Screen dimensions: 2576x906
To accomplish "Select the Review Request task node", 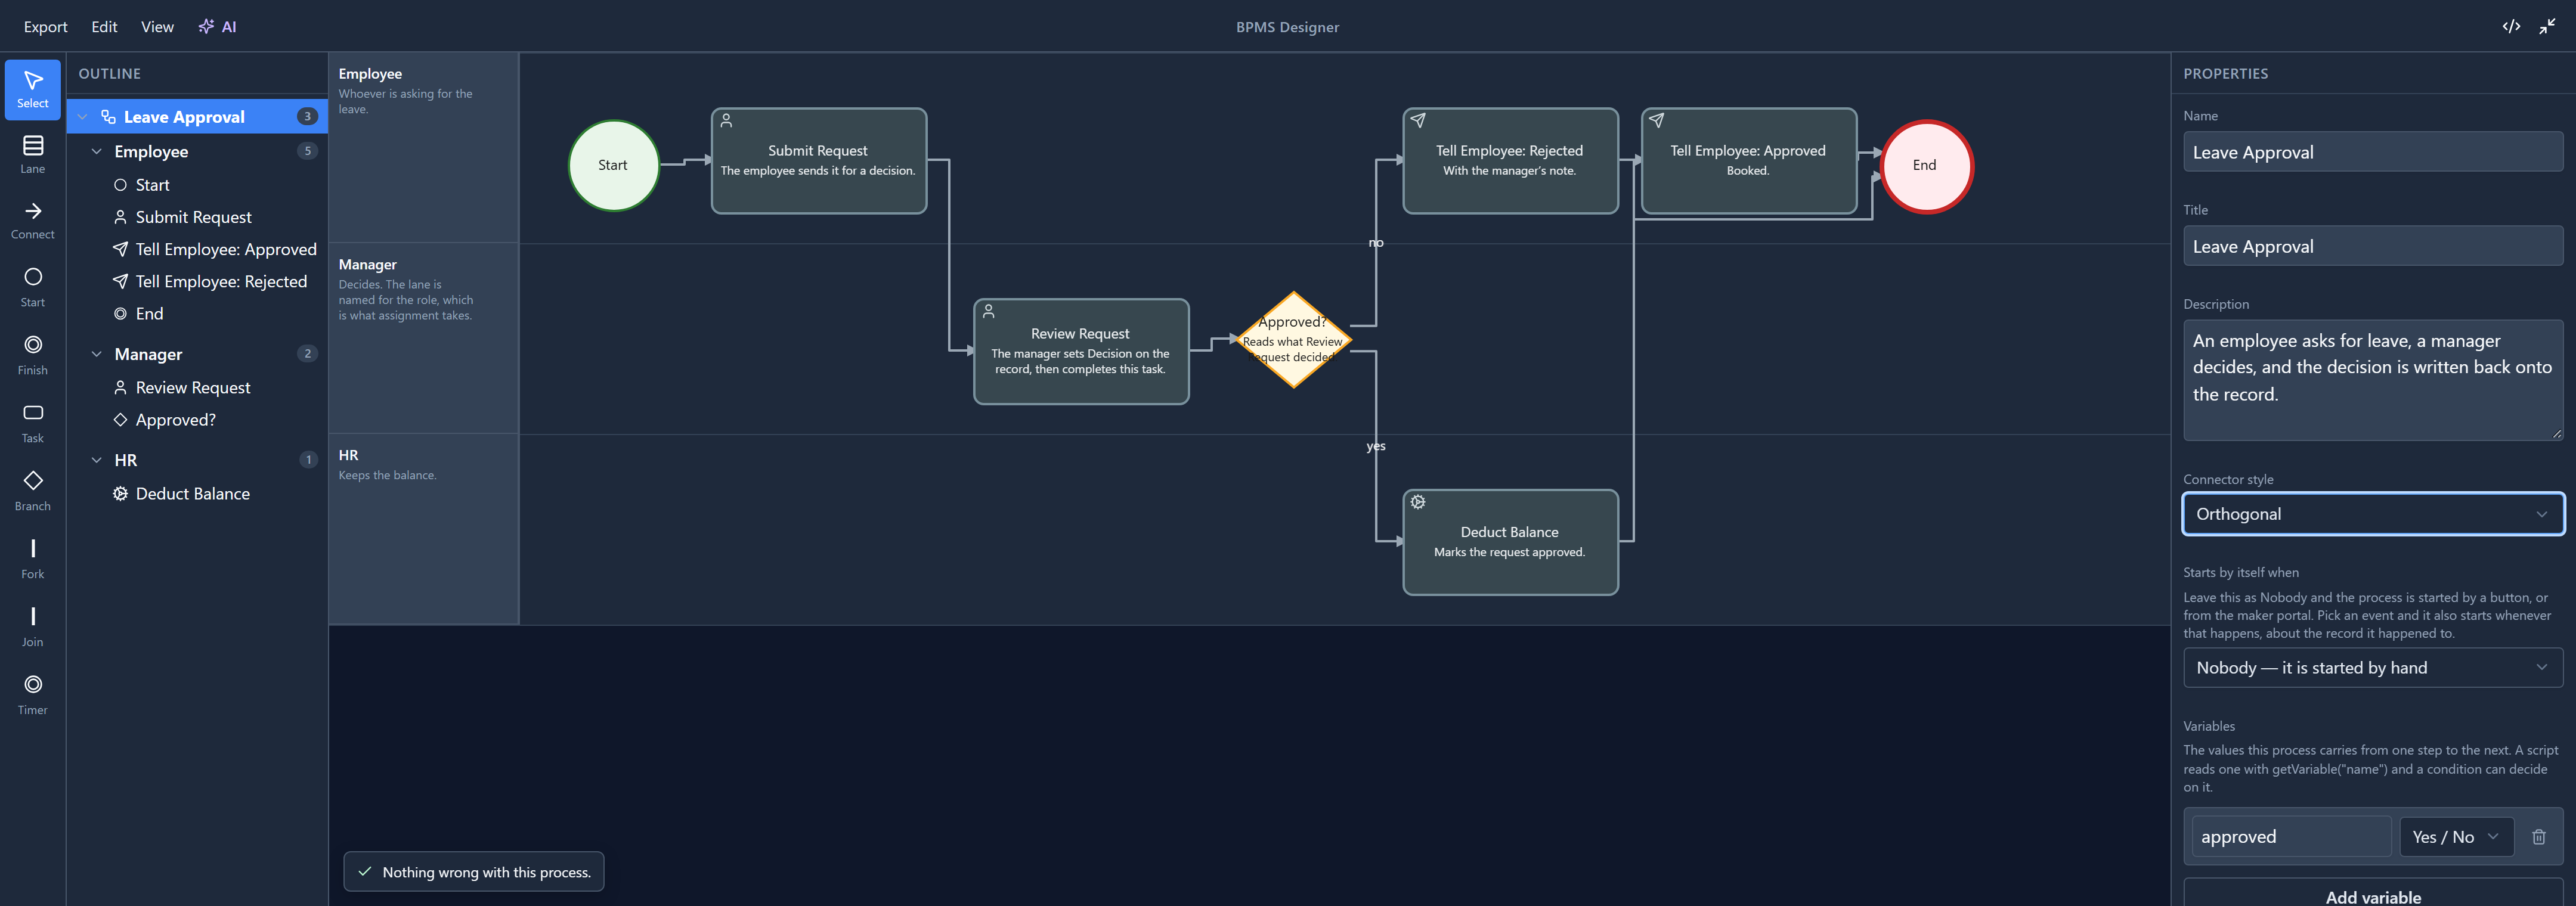I will (x=1081, y=352).
